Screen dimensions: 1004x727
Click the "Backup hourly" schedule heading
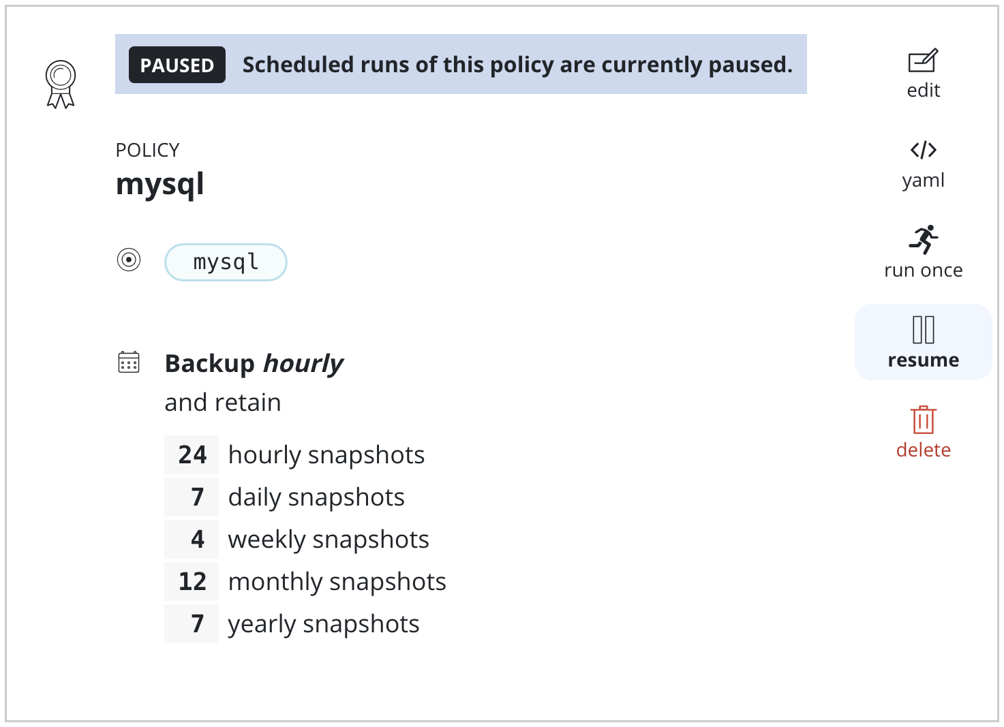click(254, 364)
